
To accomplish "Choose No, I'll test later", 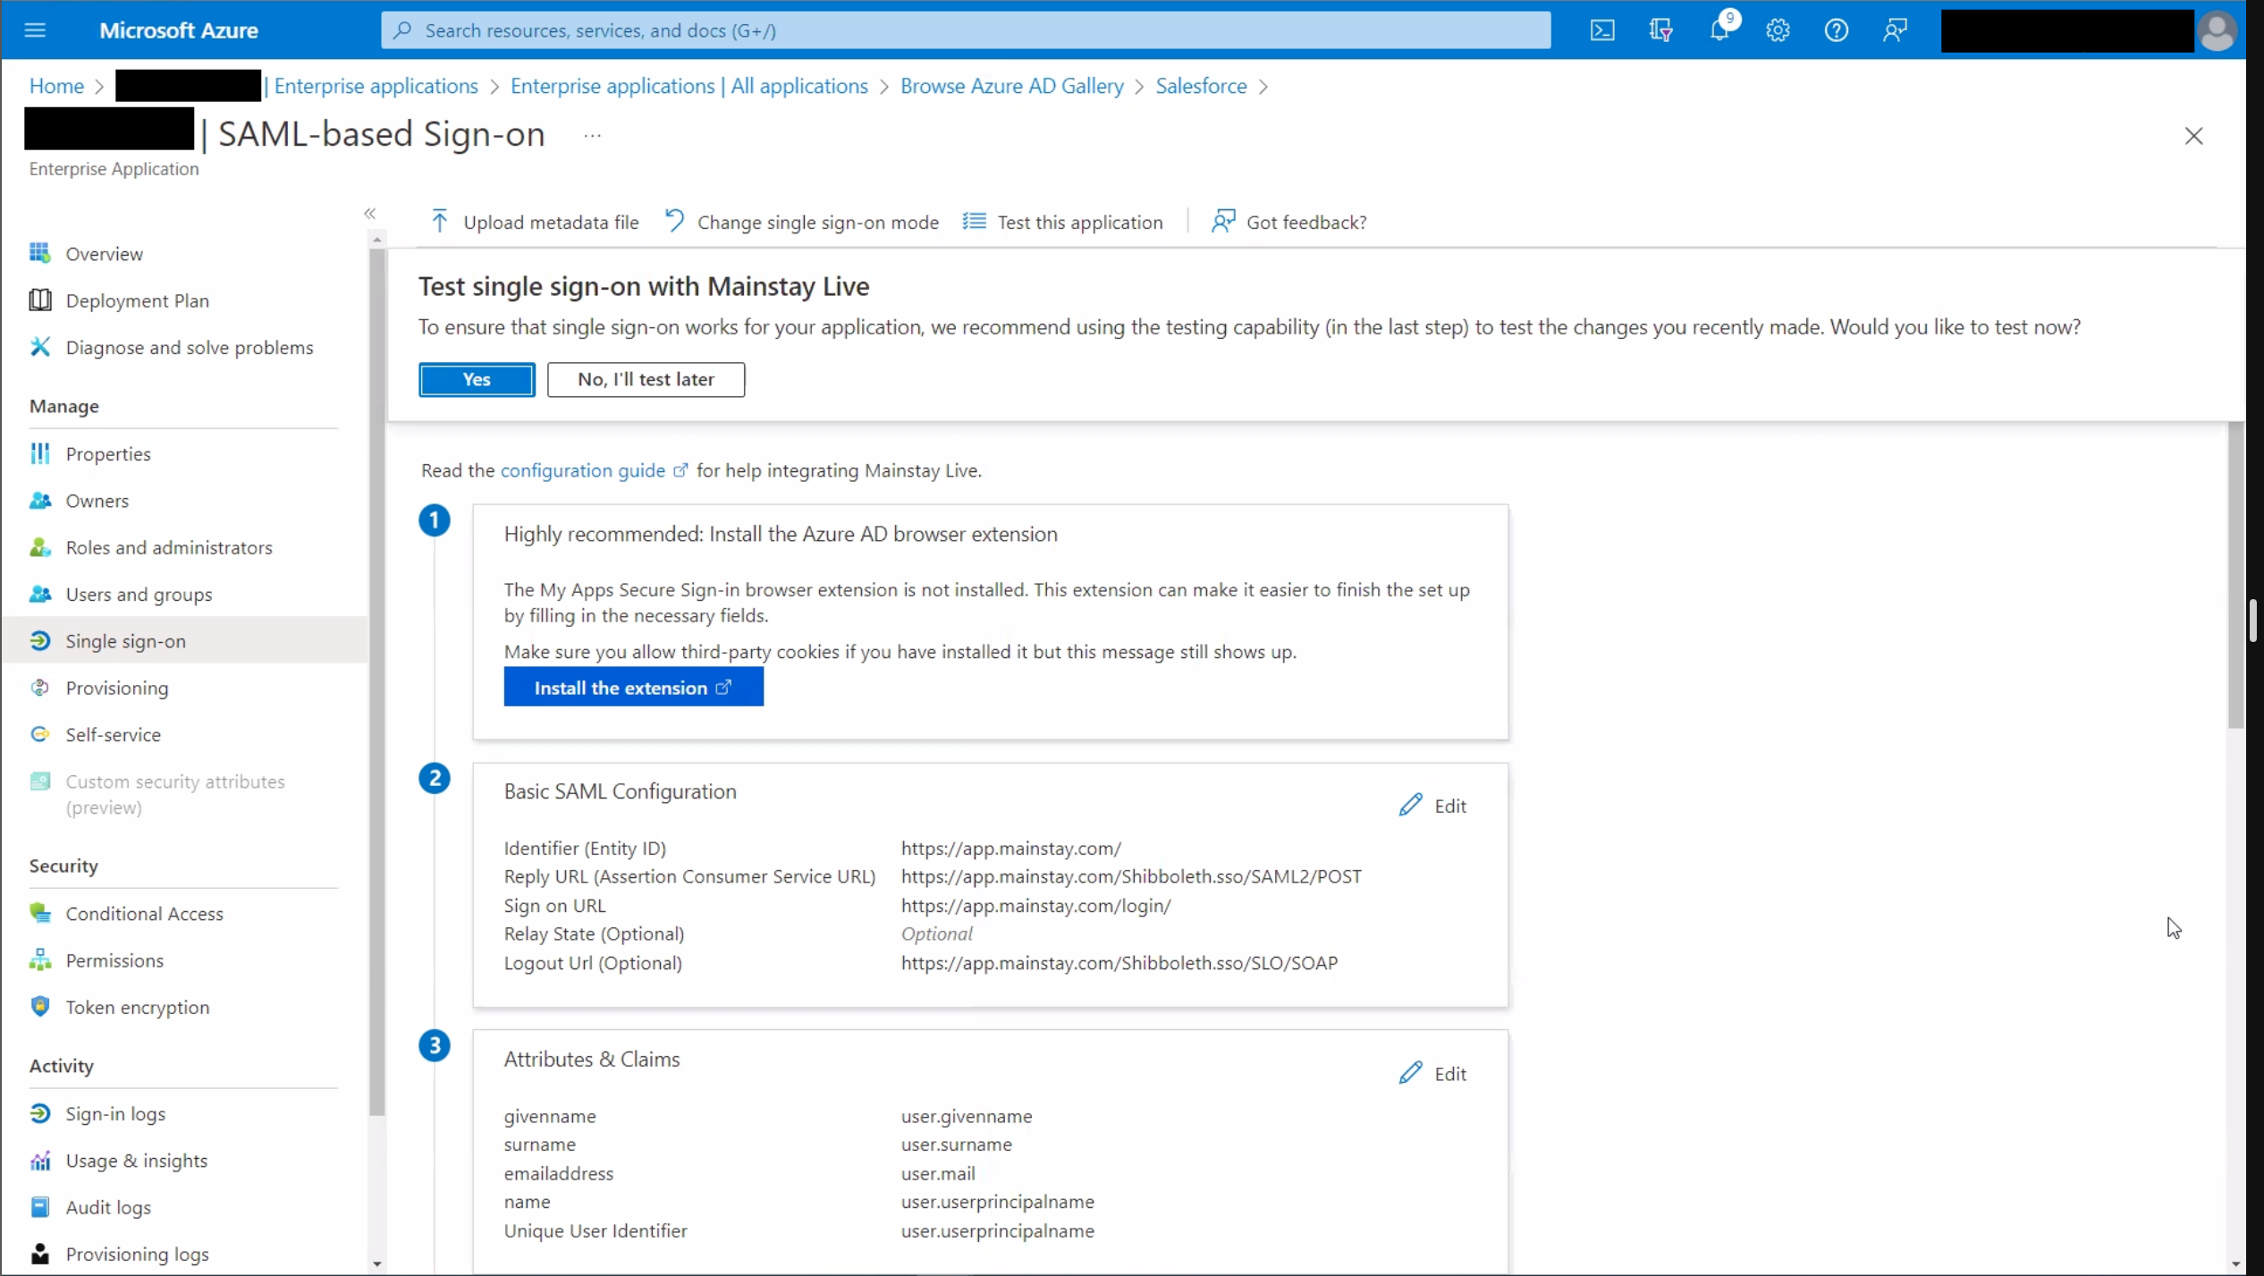I will pos(646,379).
